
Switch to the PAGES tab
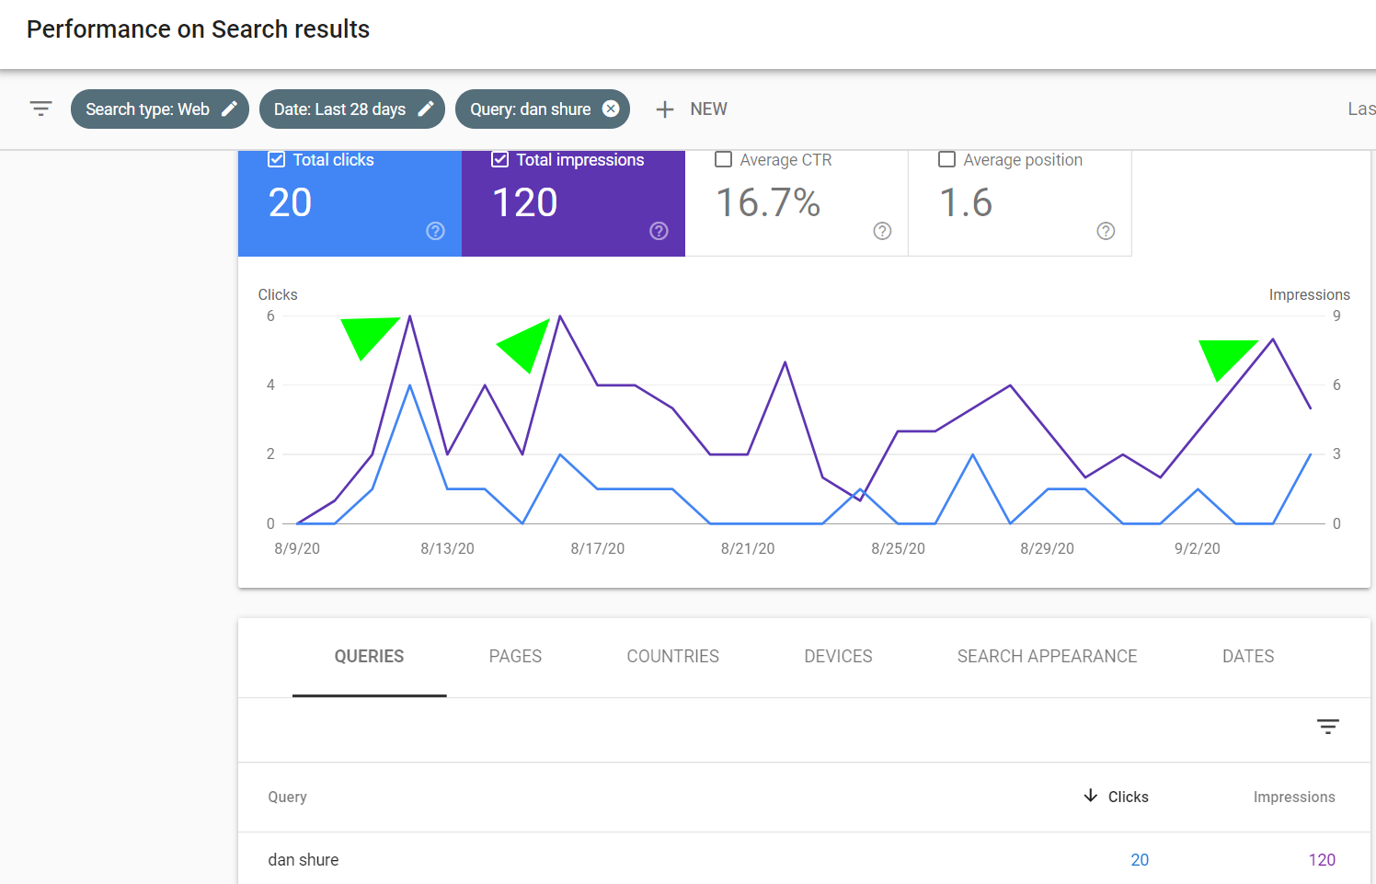(515, 657)
